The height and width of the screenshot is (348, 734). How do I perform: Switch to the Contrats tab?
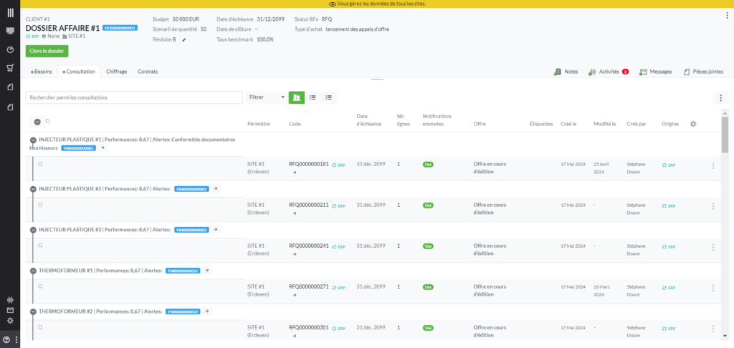148,72
